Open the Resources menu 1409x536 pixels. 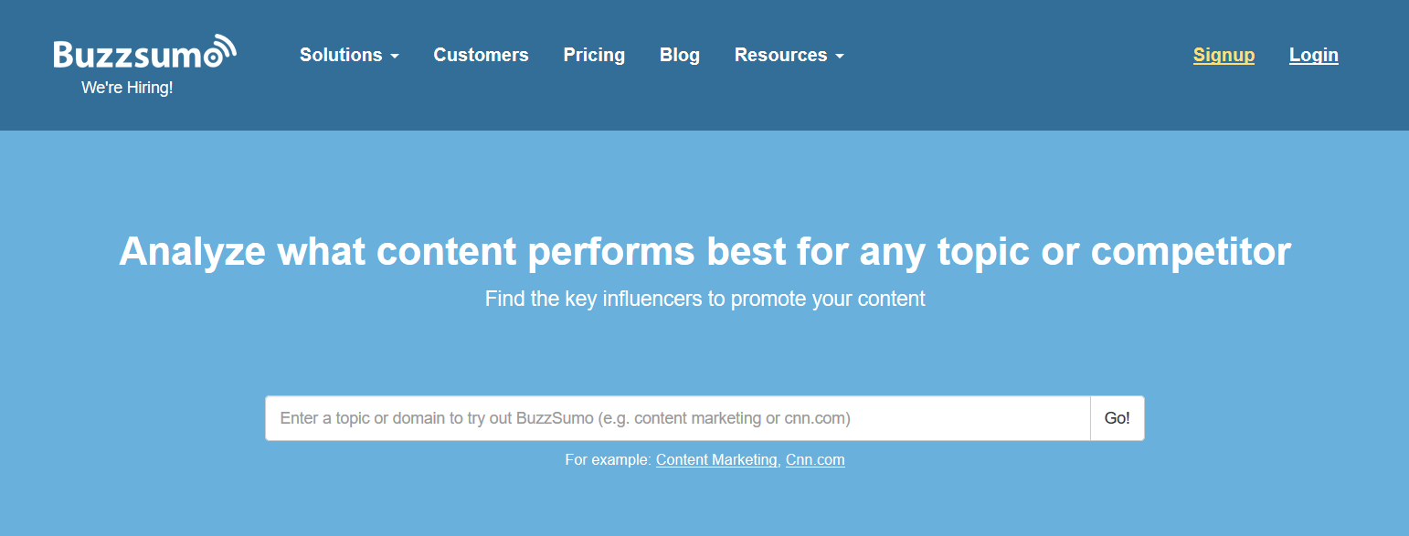(789, 55)
